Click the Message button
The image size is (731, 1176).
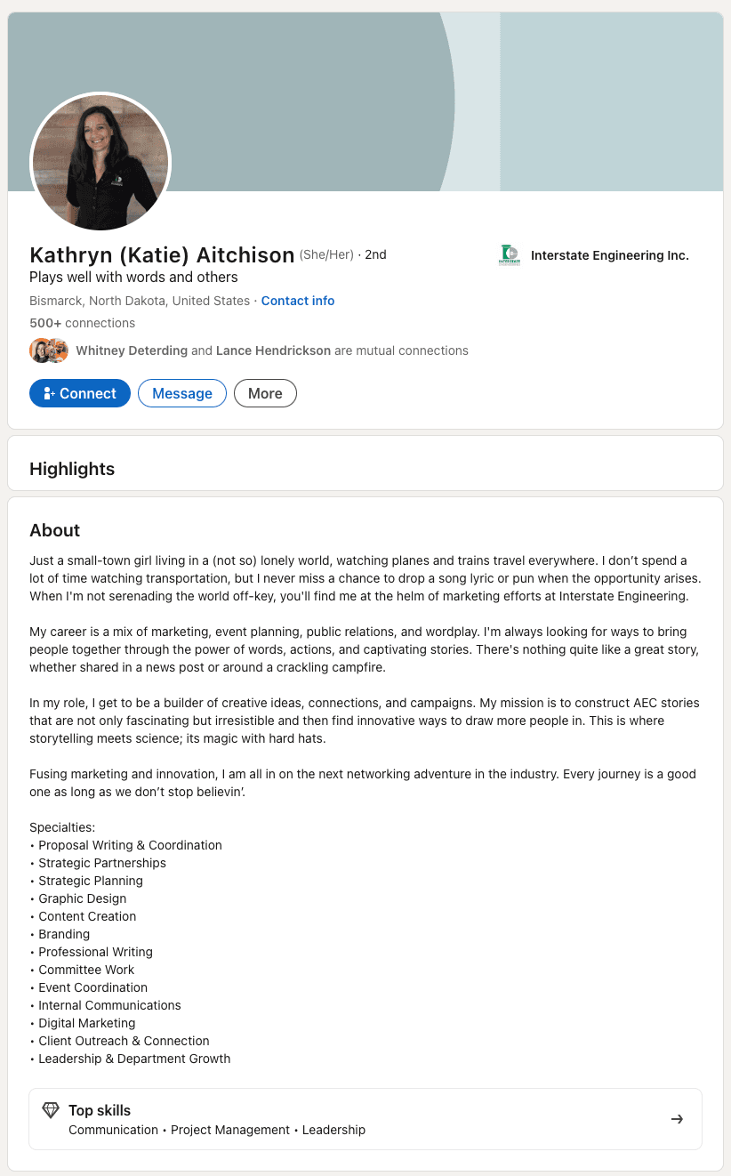182,393
